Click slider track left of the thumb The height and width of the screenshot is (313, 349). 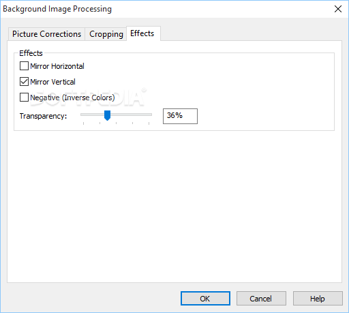click(x=92, y=115)
